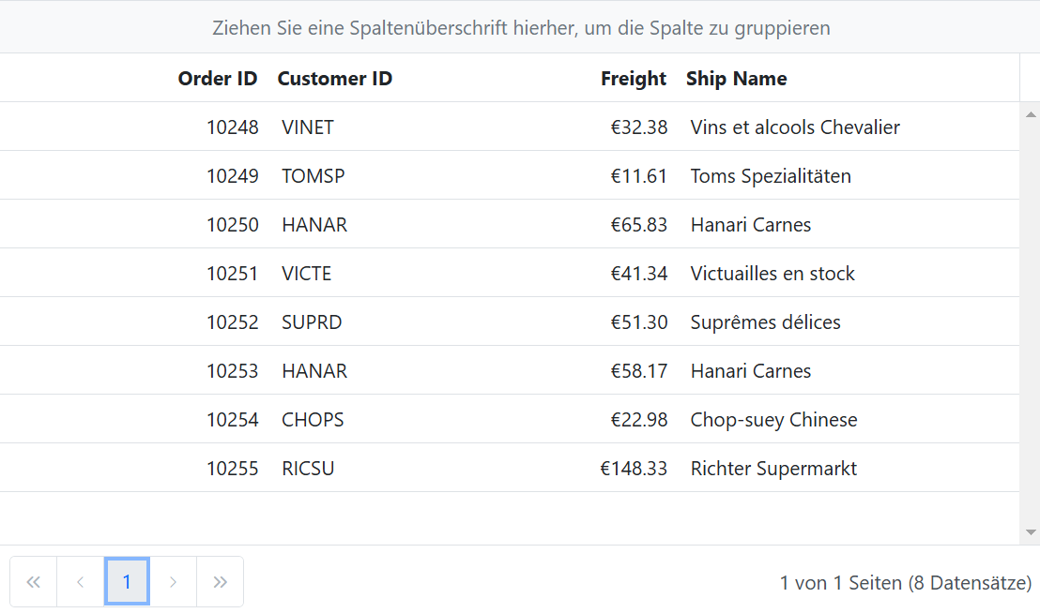
Task: Click order 10253 cell
Action: click(x=232, y=371)
